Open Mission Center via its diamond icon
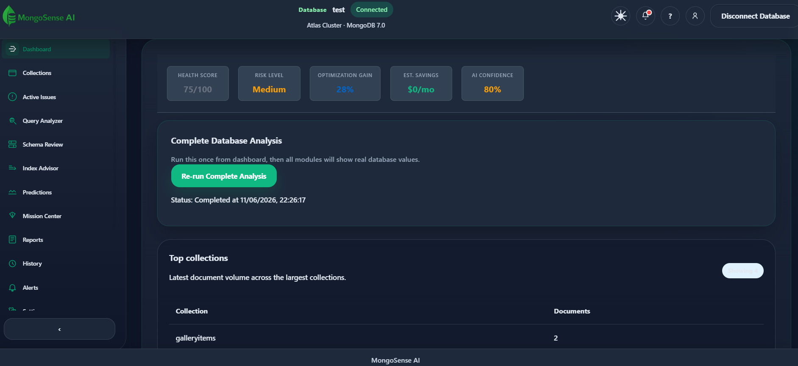 pyautogui.click(x=12, y=216)
